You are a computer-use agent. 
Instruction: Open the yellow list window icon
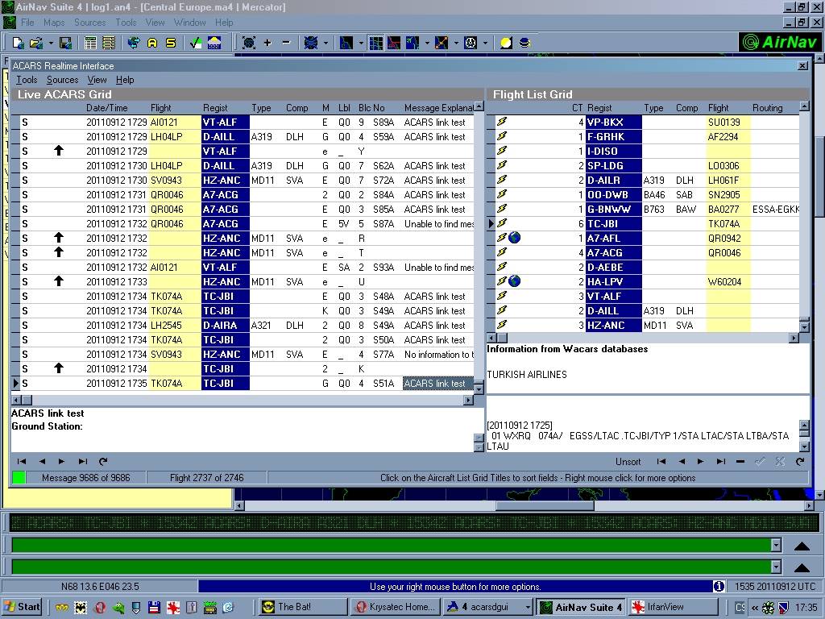tap(109, 43)
